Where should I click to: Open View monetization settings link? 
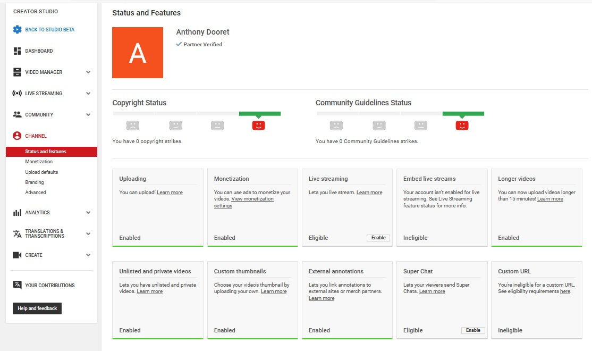[x=244, y=202]
